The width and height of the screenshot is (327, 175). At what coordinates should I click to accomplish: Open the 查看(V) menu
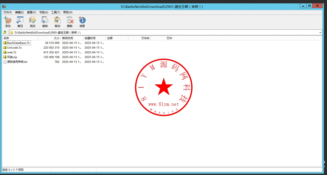tap(31, 12)
